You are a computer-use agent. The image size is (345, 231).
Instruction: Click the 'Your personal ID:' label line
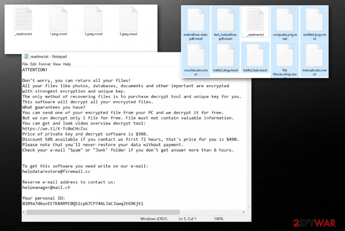tap(44, 198)
